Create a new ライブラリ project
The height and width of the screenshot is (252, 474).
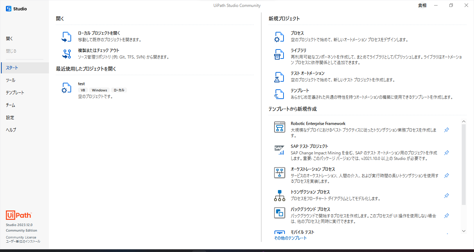pyautogui.click(x=298, y=51)
